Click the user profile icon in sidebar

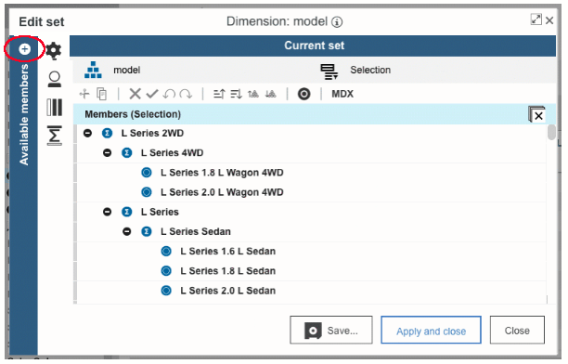(x=55, y=80)
